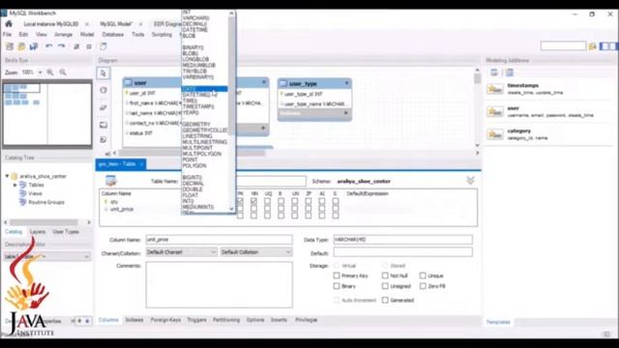
Task: Select the eraser tool
Action: point(103,107)
